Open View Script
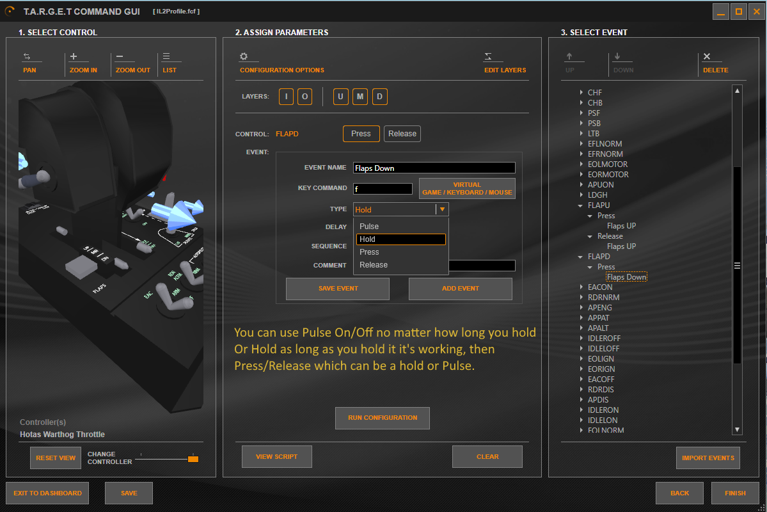The width and height of the screenshot is (767, 512). 277,457
